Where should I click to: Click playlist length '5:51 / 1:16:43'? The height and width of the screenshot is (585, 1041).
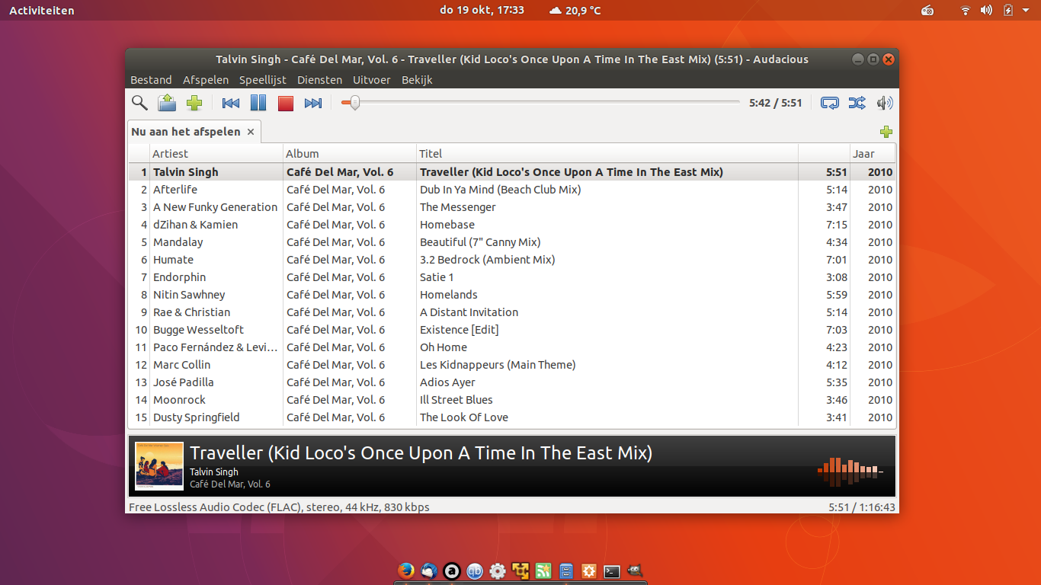point(862,507)
